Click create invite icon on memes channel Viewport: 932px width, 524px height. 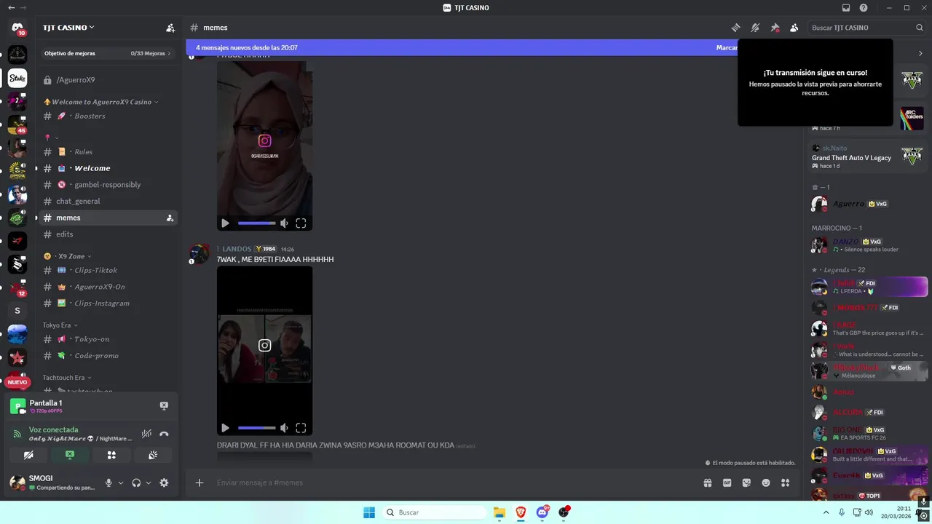coord(170,218)
